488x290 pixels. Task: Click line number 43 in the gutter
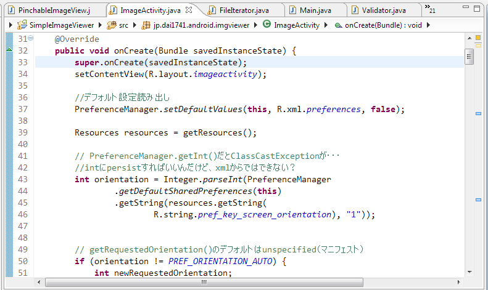[23, 179]
